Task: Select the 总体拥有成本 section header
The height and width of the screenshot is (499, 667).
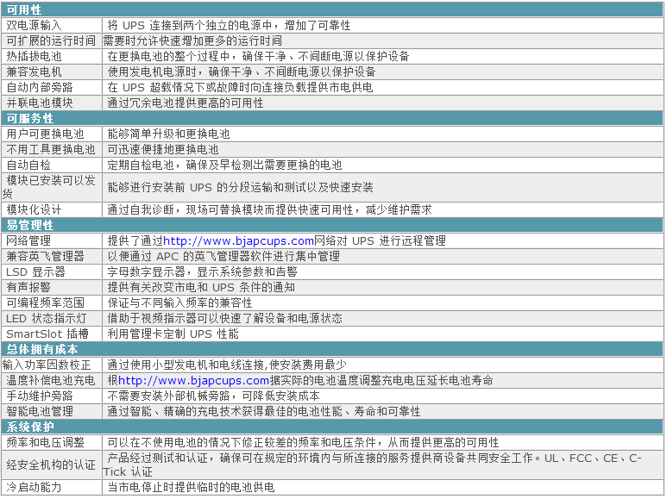Action: [x=41, y=349]
